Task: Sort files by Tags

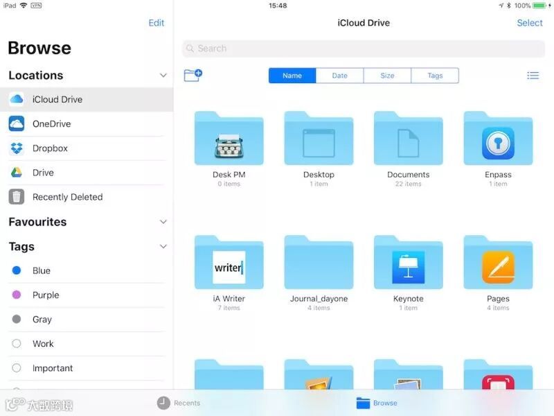Action: pyautogui.click(x=435, y=76)
